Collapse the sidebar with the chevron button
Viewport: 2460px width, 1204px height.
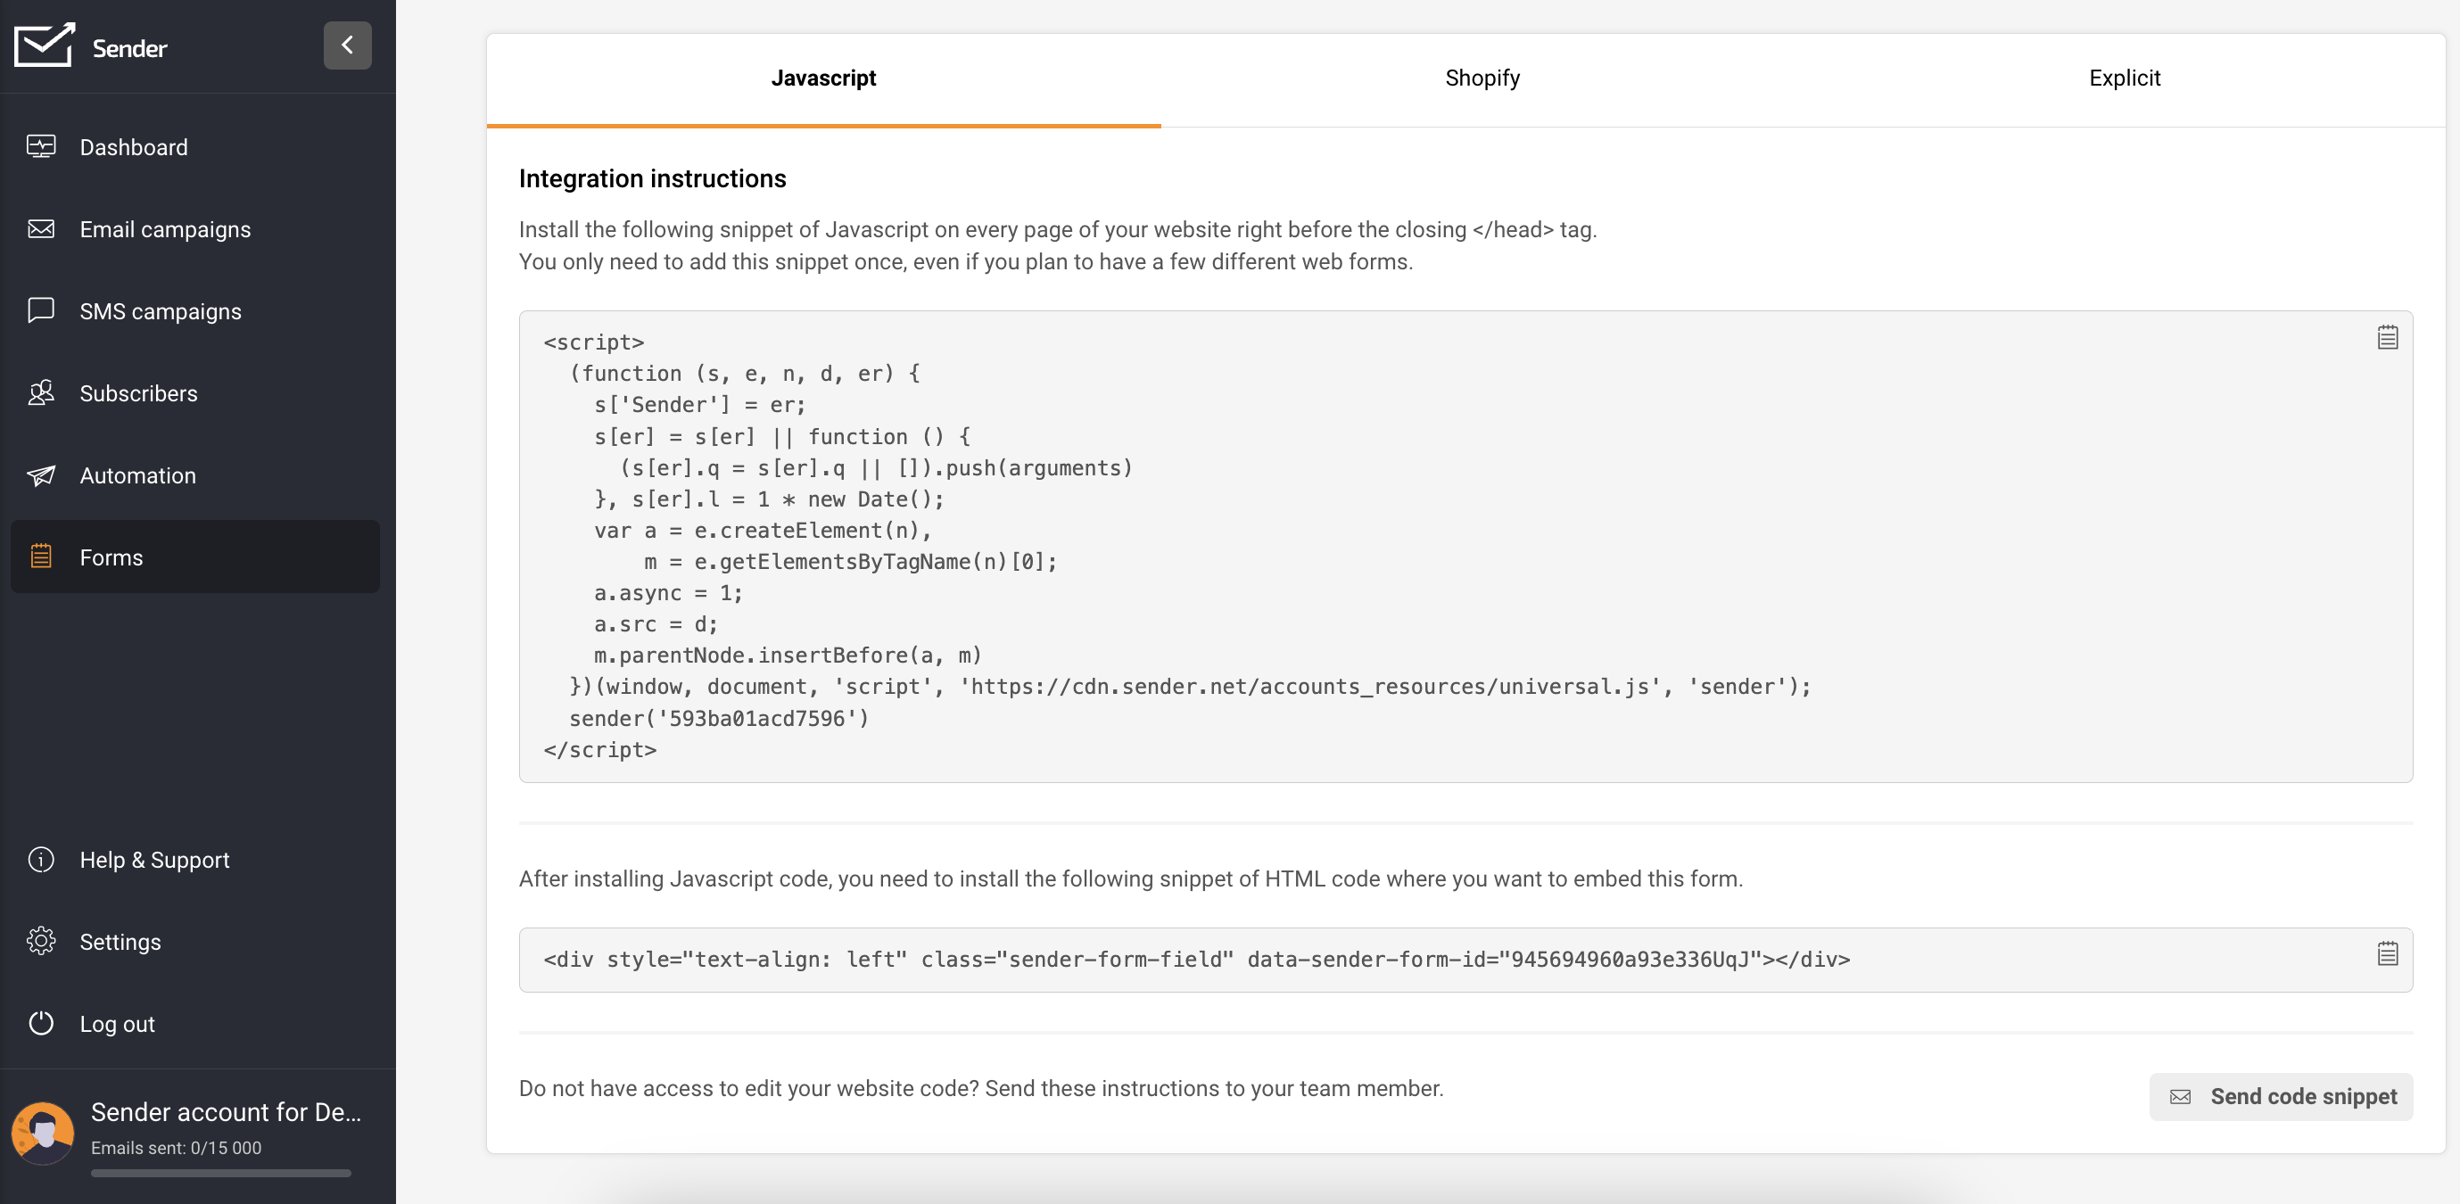tap(347, 45)
